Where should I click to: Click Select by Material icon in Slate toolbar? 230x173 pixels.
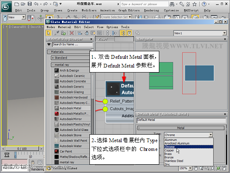click(x=137, y=33)
